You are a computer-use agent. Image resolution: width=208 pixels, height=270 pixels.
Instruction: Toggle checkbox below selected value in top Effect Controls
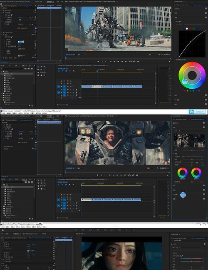[19, 49]
